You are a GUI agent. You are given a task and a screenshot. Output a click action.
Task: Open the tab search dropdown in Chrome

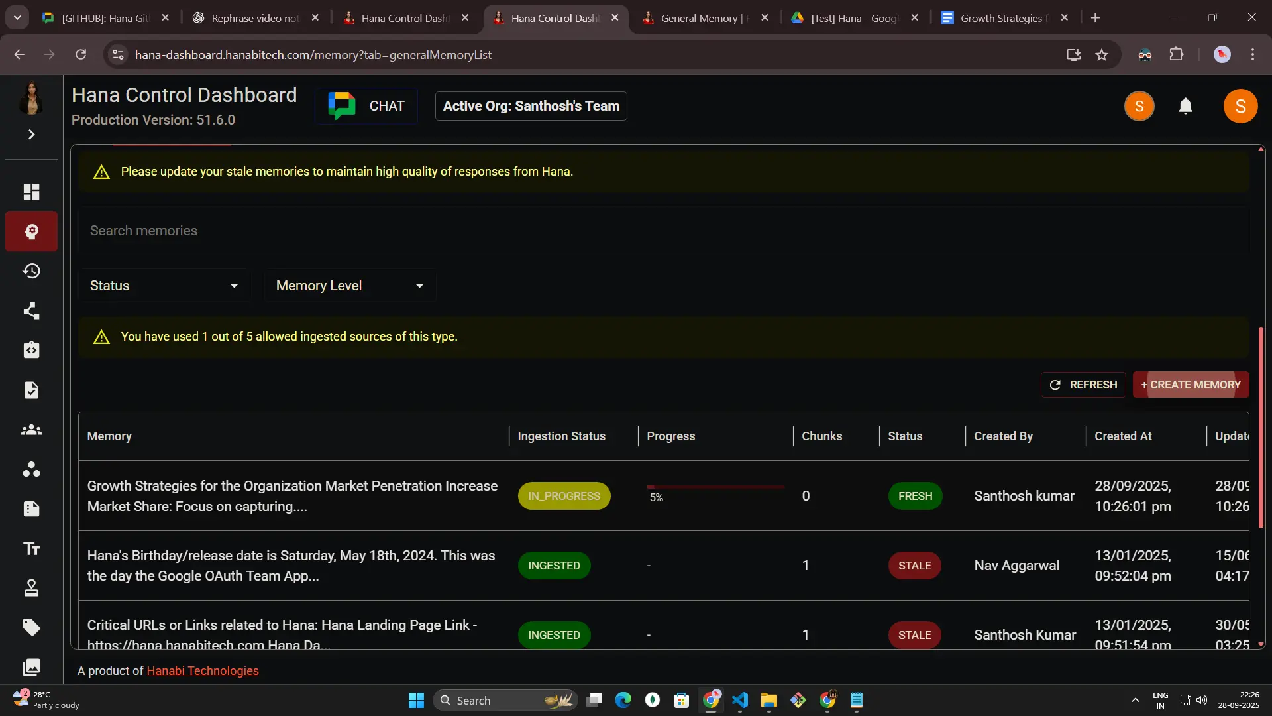[17, 18]
